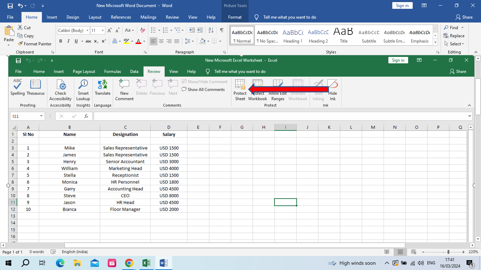Click the Sign in button in Word

point(402,6)
